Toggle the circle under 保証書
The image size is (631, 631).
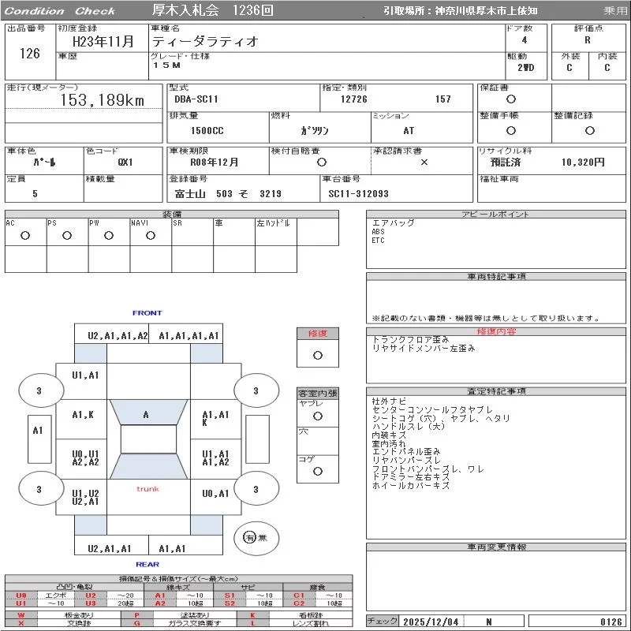(x=511, y=99)
